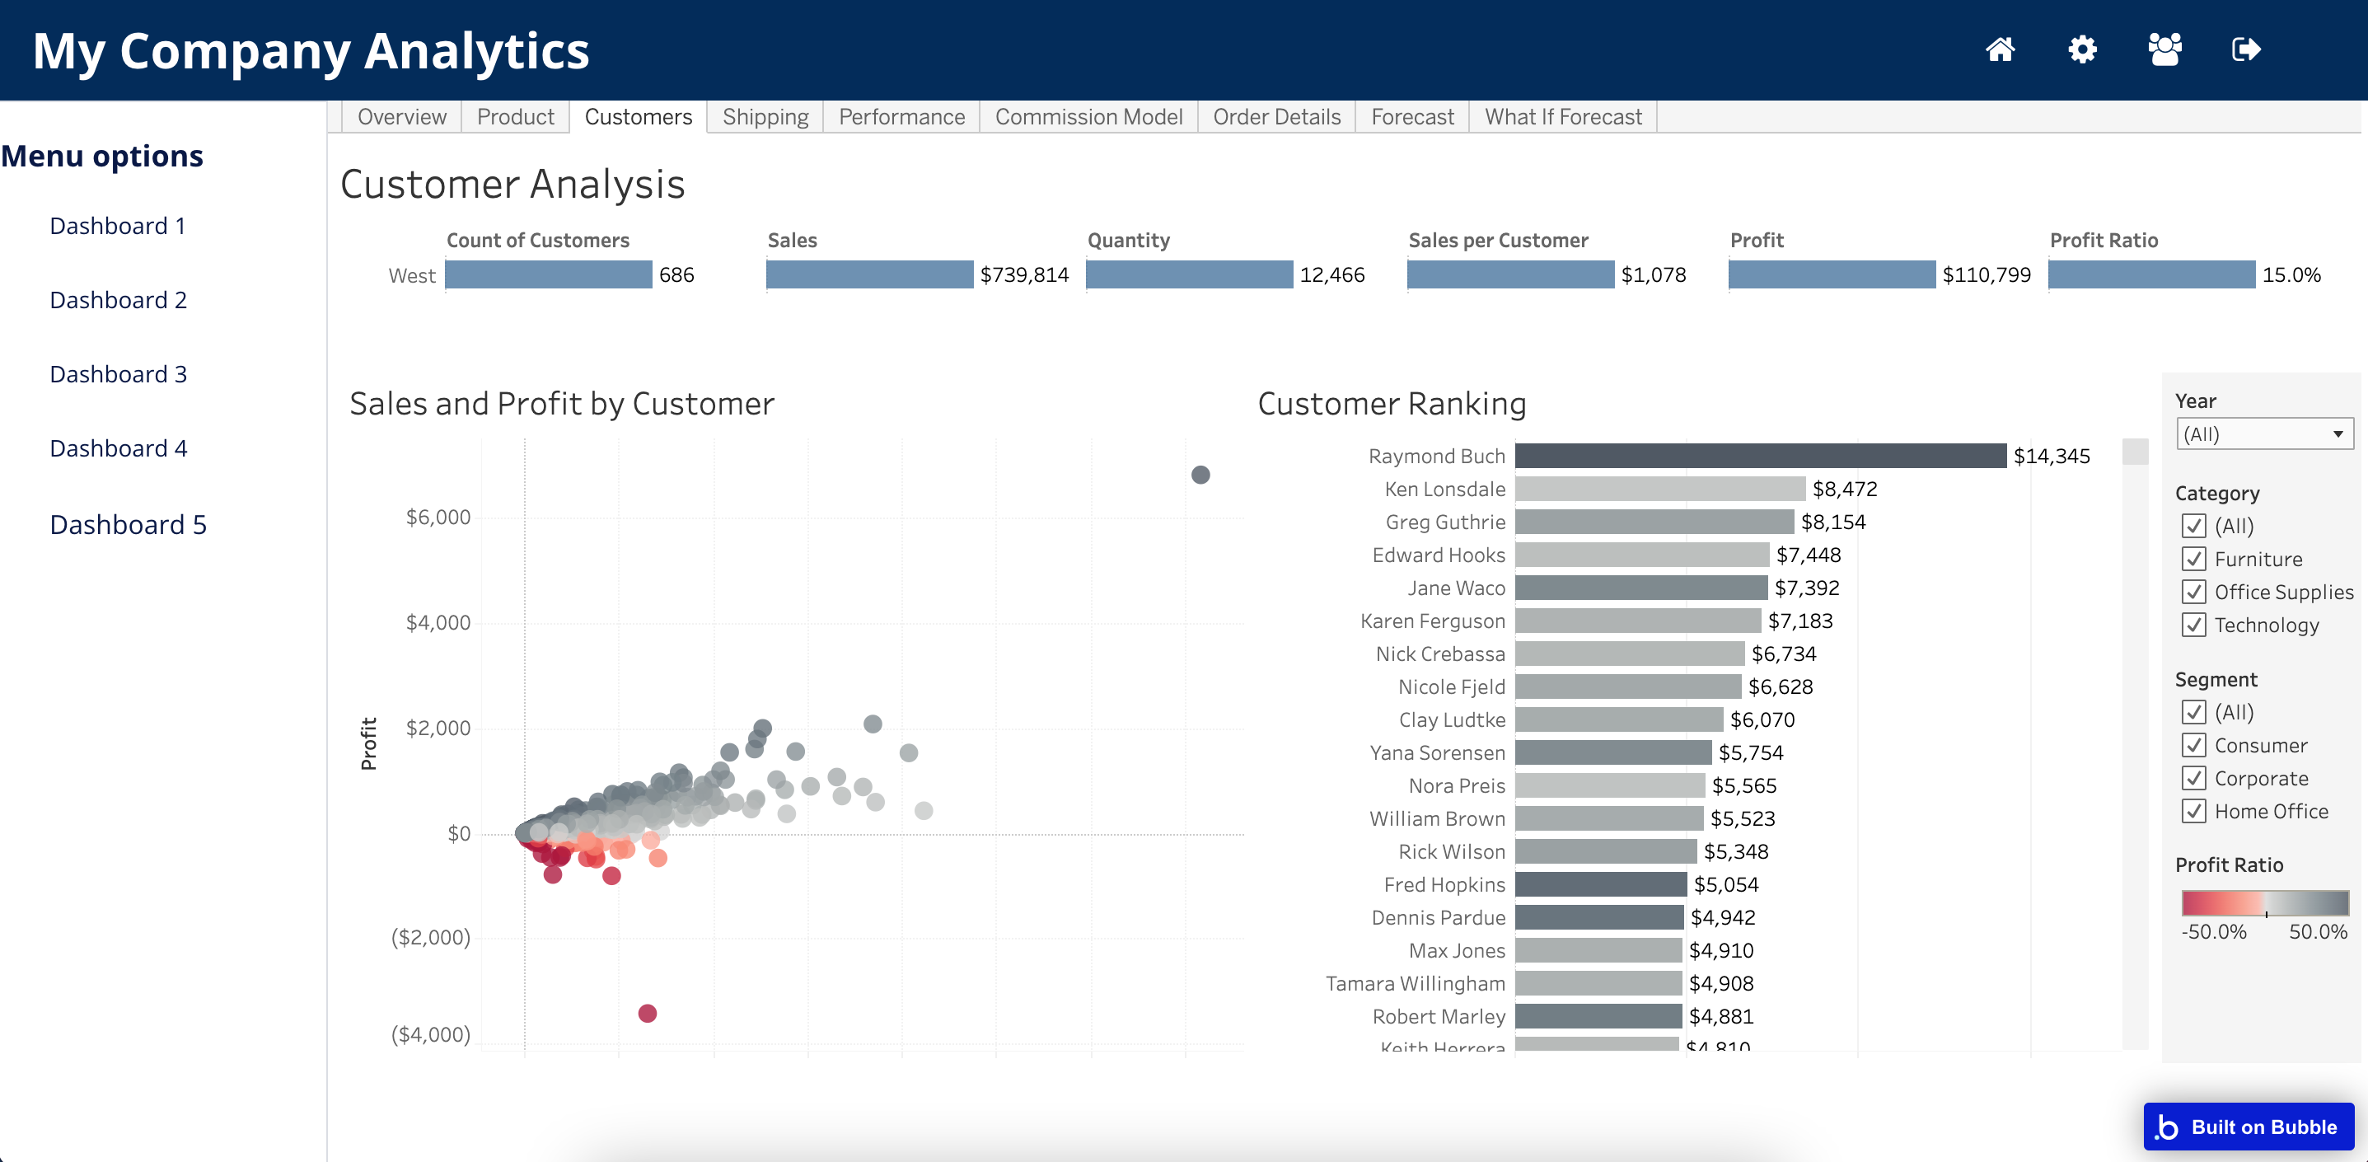Uncheck the Home Office segment checkbox
This screenshot has height=1162, width=2368.
(2193, 811)
